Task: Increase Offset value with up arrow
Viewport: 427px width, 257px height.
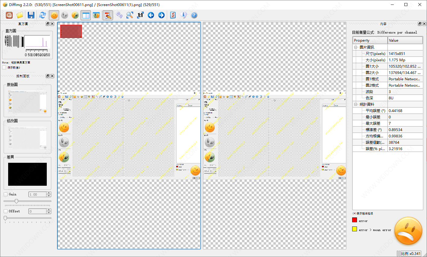Action: click(x=49, y=210)
